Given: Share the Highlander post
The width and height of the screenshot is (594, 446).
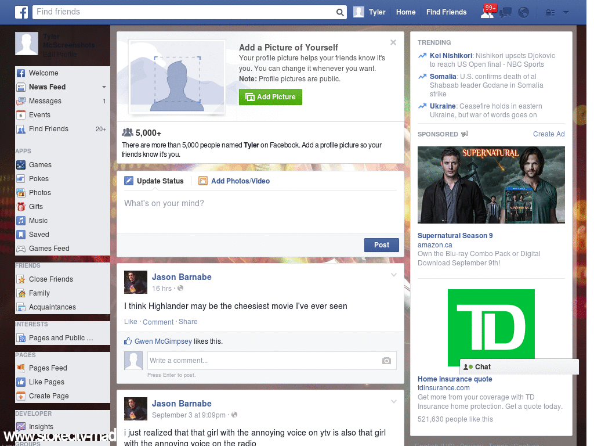Looking at the screenshot, I should (188, 322).
